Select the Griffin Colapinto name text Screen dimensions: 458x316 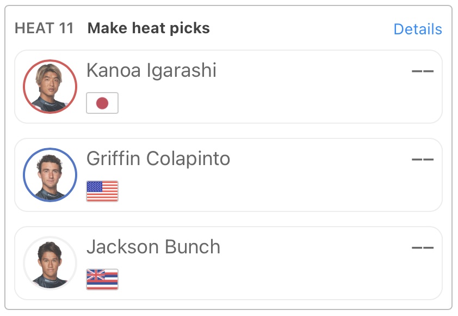point(158,159)
